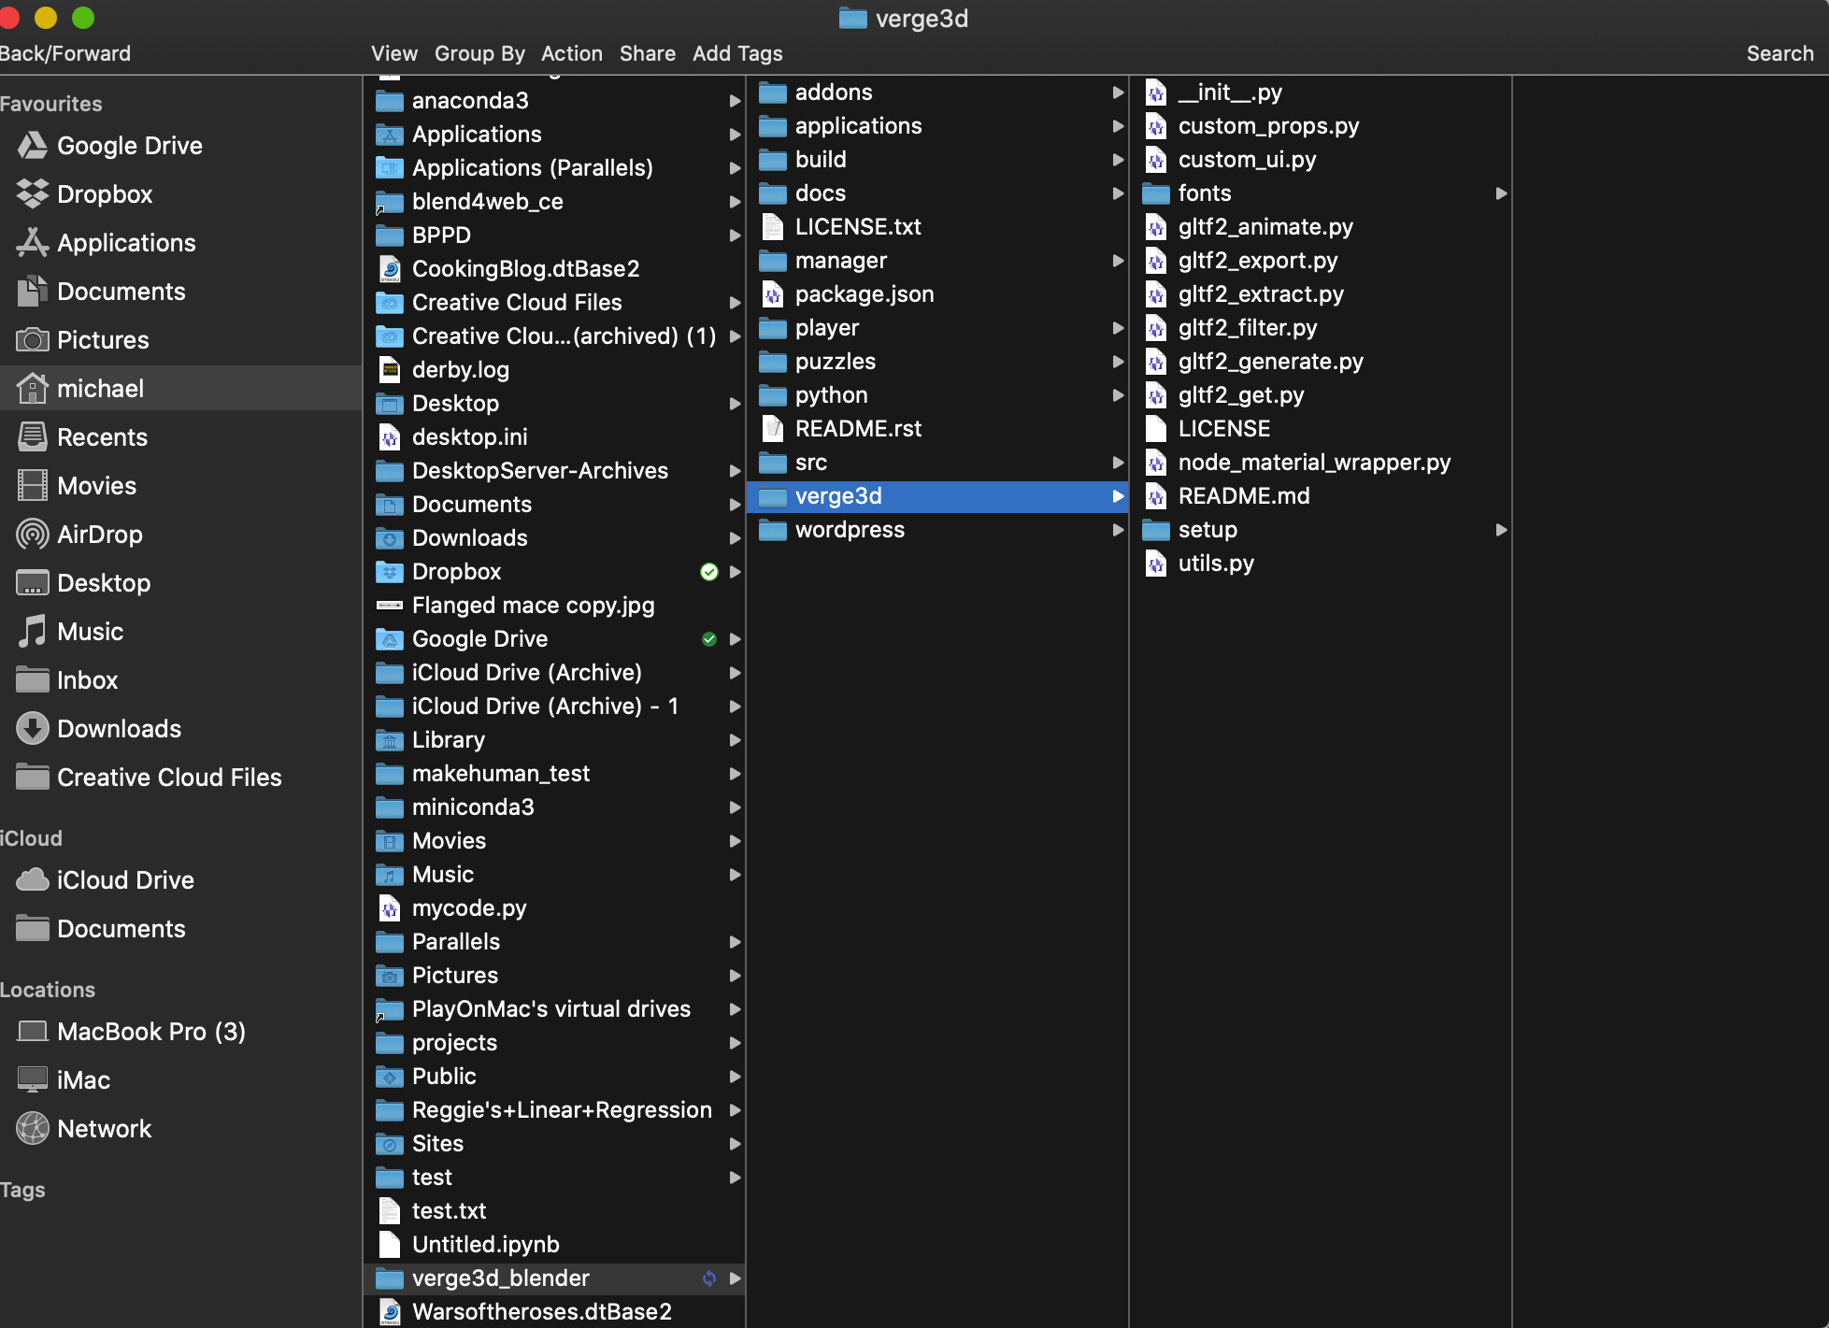The height and width of the screenshot is (1328, 1829).
Task: Click Back/Forward navigation control
Action: pyautogui.click(x=65, y=53)
